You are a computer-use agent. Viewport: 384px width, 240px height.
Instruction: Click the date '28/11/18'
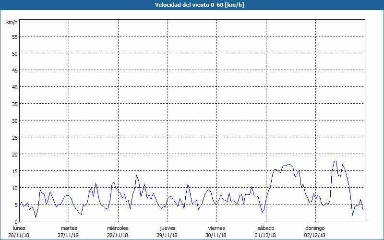pos(118,235)
